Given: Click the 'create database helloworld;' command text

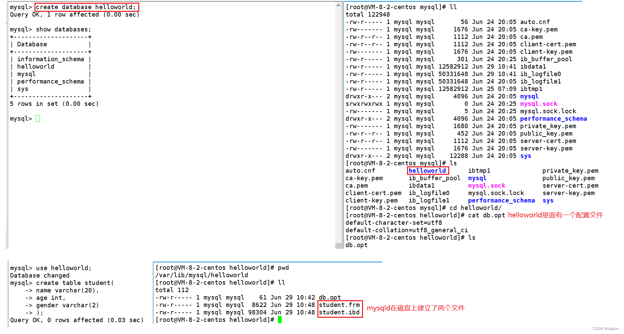Looking at the screenshot, I should [x=86, y=7].
